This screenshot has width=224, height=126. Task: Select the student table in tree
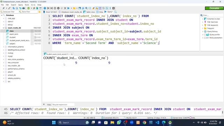(x=13, y=37)
